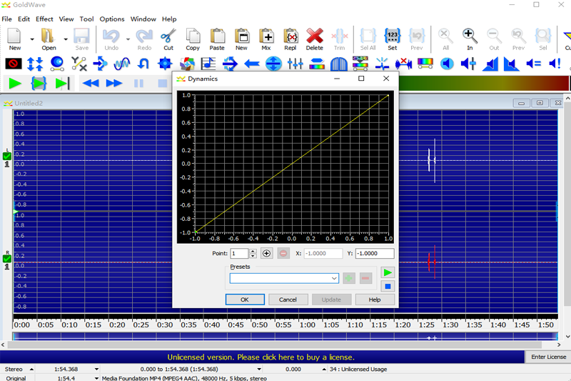Open the Window menu
The width and height of the screenshot is (571, 381).
(x=143, y=19)
